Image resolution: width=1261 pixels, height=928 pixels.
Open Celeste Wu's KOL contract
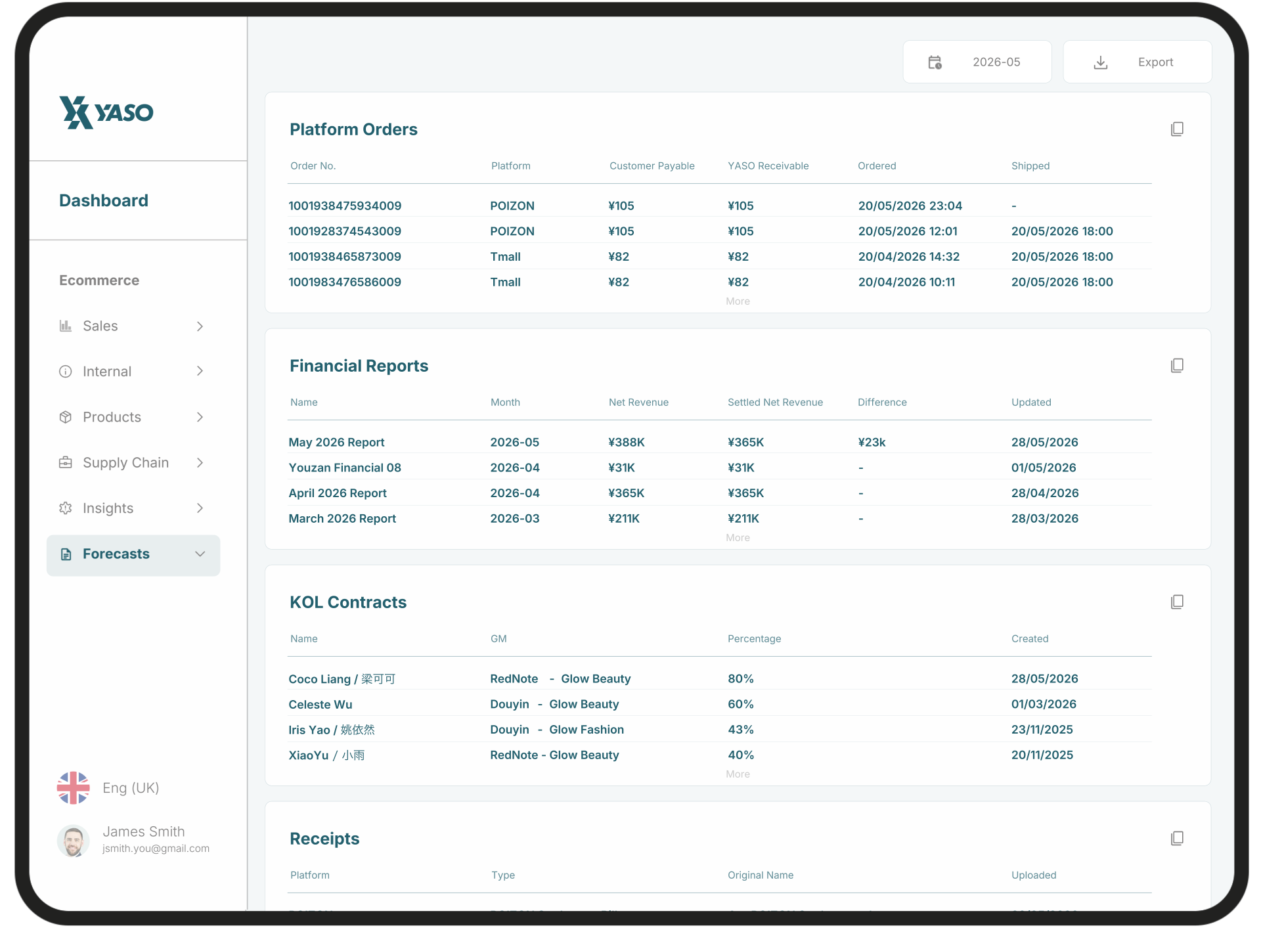coord(321,705)
